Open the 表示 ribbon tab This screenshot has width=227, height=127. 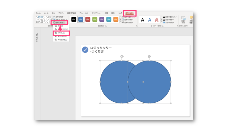click(113, 13)
